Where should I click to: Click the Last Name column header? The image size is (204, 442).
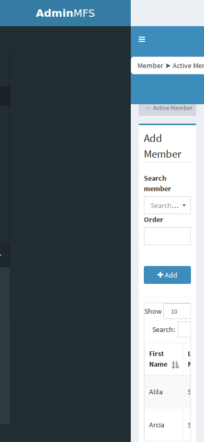click(x=189, y=359)
